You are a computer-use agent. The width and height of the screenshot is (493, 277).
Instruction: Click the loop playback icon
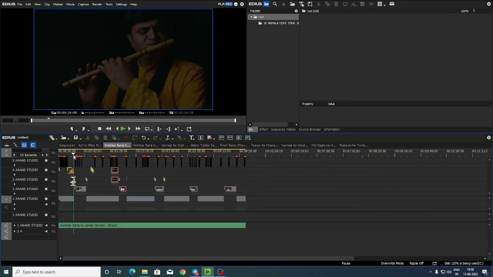147,129
